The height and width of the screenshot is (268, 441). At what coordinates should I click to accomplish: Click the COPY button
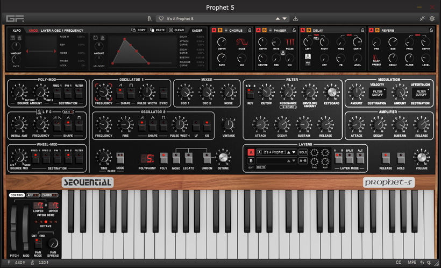pyautogui.click(x=139, y=30)
